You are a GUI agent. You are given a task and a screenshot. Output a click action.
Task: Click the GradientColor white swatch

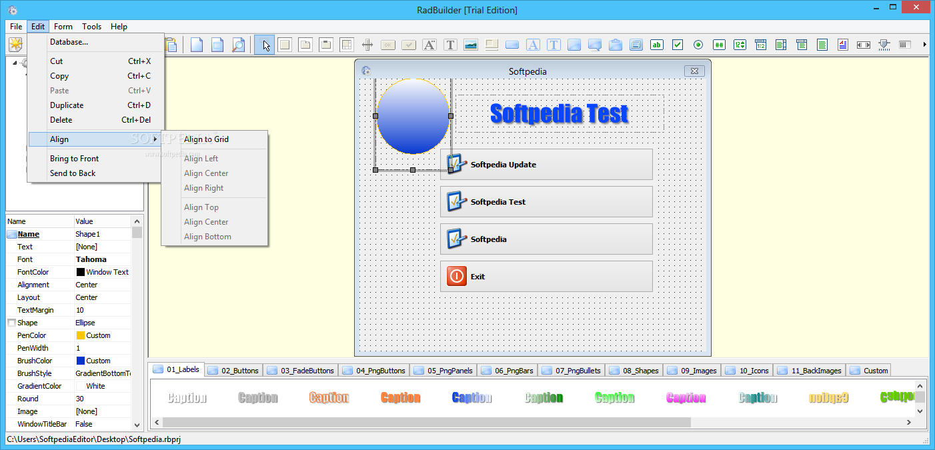point(81,386)
